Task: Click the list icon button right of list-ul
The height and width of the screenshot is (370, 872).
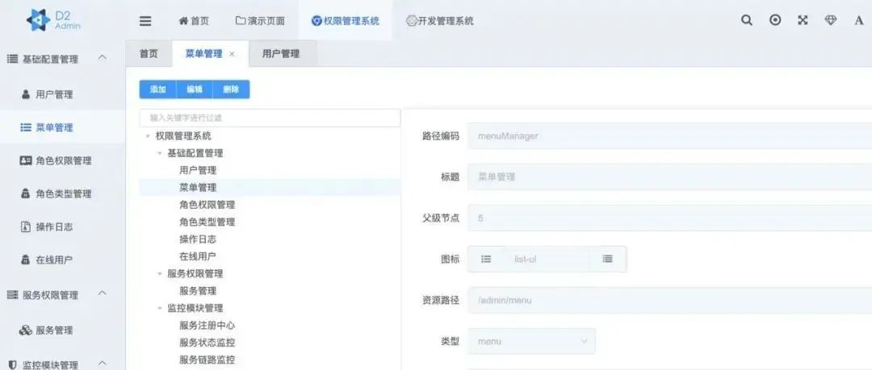Action: (608, 259)
